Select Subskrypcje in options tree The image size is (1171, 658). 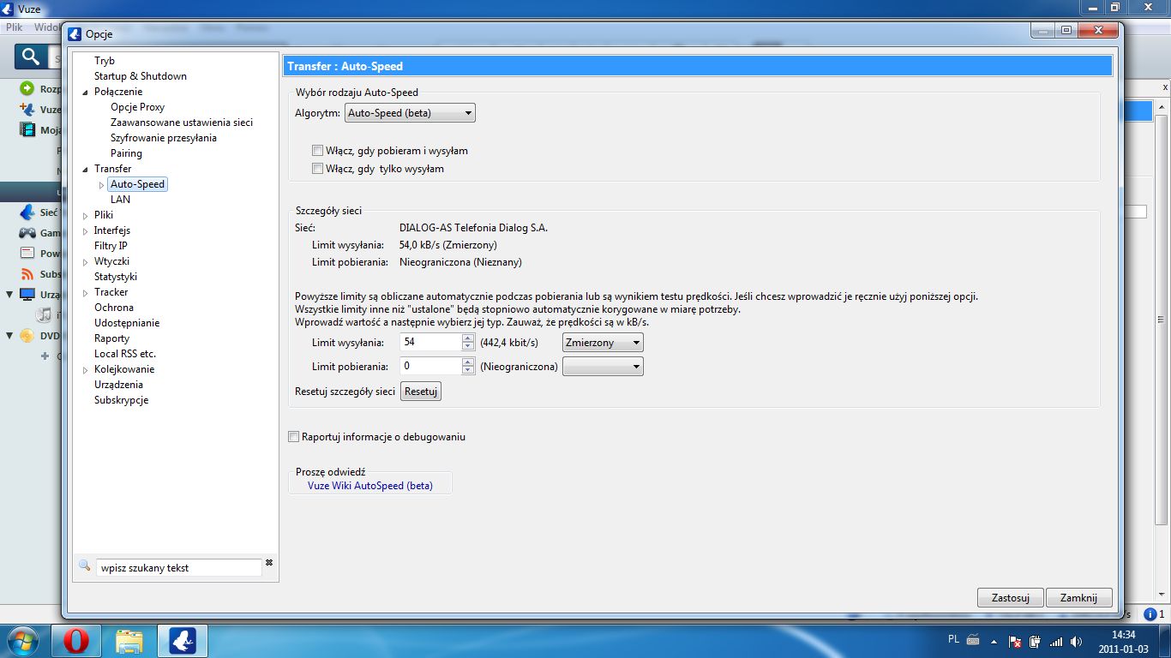click(122, 400)
